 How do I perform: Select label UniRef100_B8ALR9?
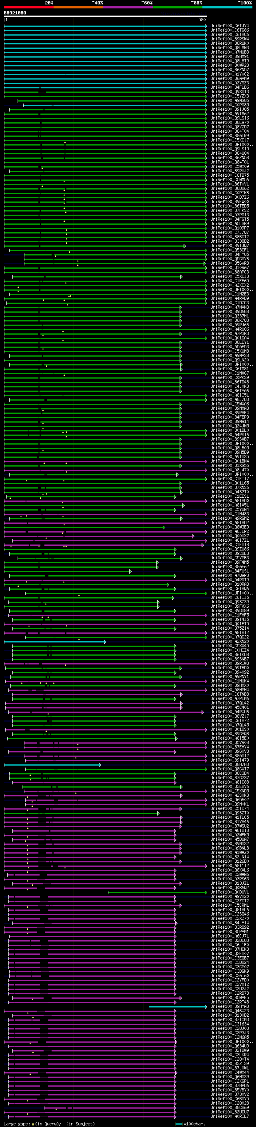230,136
